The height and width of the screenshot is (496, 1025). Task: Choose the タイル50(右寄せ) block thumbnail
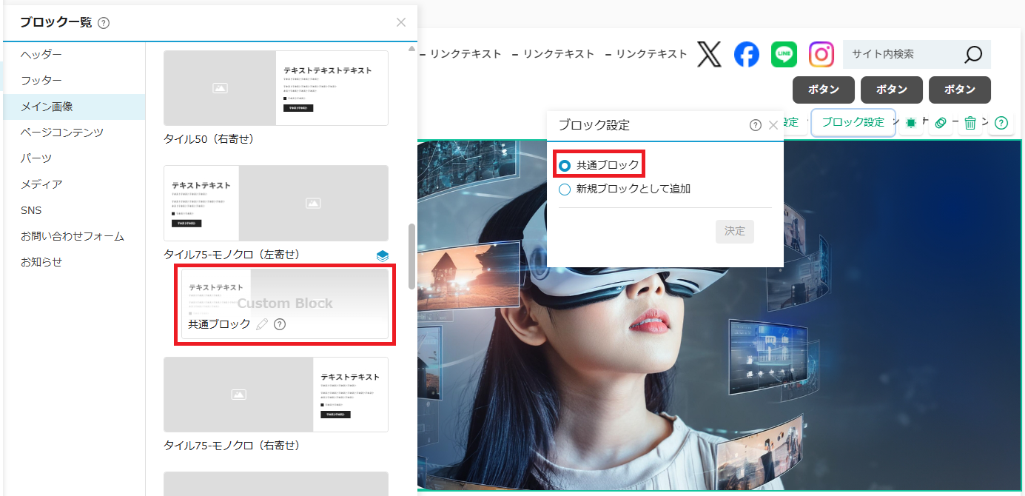click(x=276, y=88)
